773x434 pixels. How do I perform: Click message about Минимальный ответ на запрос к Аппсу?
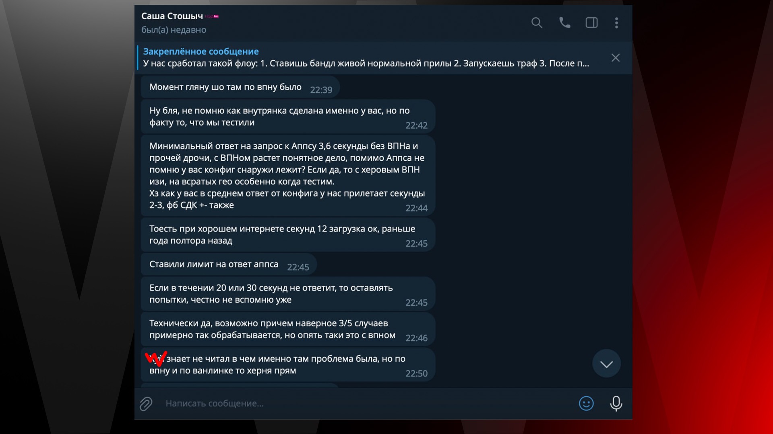coord(288,176)
